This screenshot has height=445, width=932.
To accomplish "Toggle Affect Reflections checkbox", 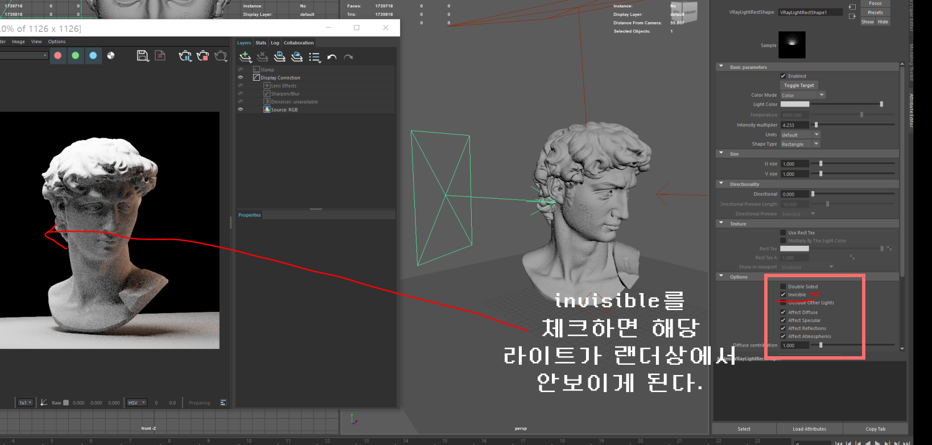I will 783,328.
